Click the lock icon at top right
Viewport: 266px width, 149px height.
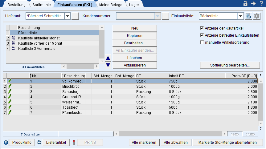click(245, 3)
